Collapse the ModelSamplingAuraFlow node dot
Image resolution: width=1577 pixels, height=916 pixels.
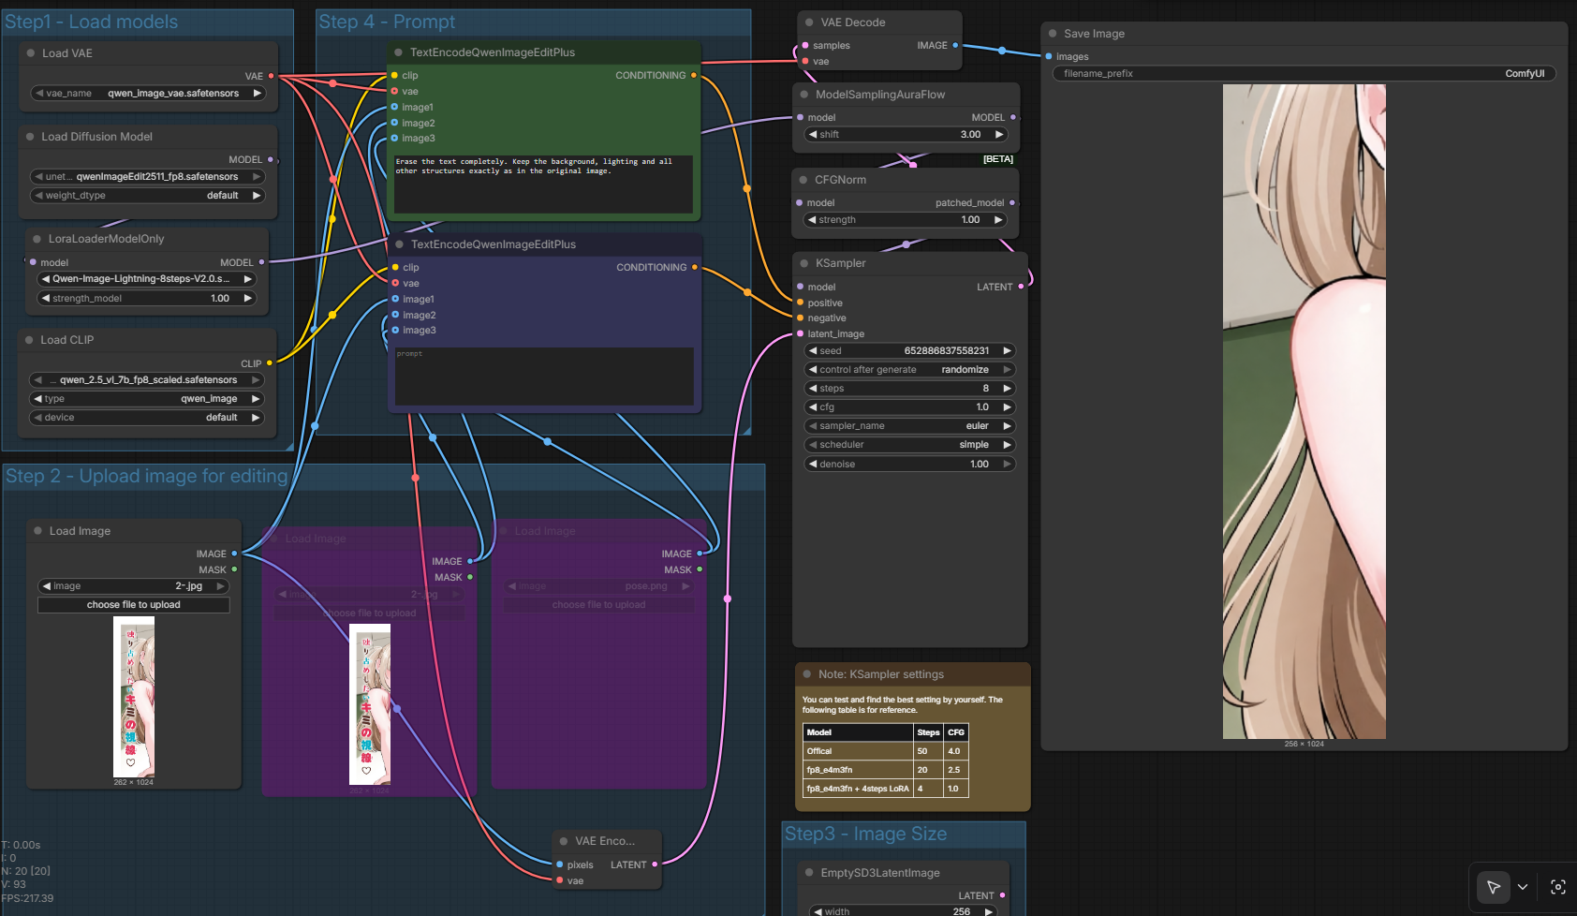804,95
